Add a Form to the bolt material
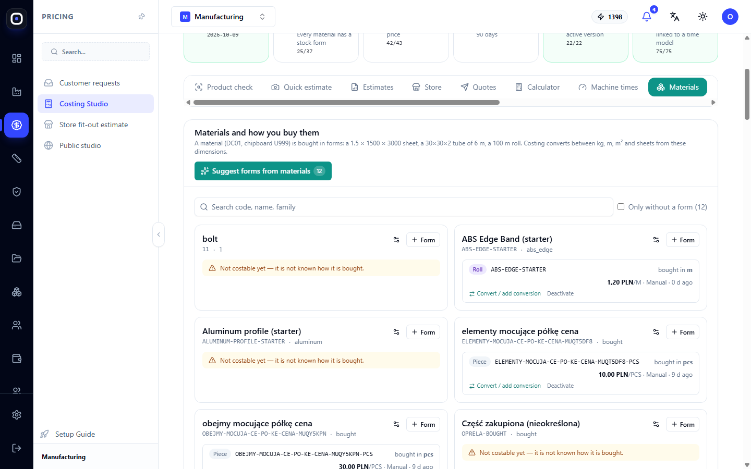The width and height of the screenshot is (751, 469). [x=423, y=240]
